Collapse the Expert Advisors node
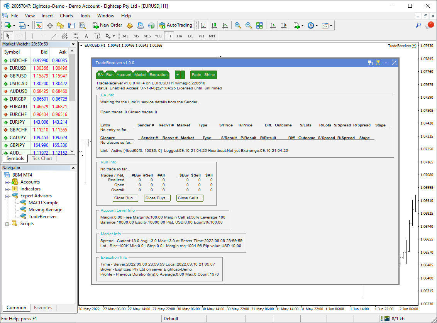Viewport: 437px width, 323px height. click(x=7, y=196)
